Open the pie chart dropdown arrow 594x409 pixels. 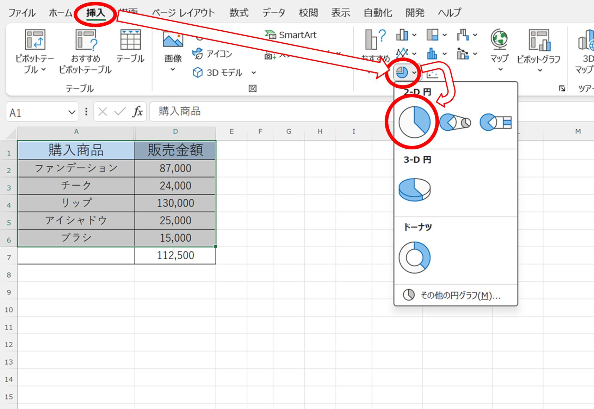[414, 73]
